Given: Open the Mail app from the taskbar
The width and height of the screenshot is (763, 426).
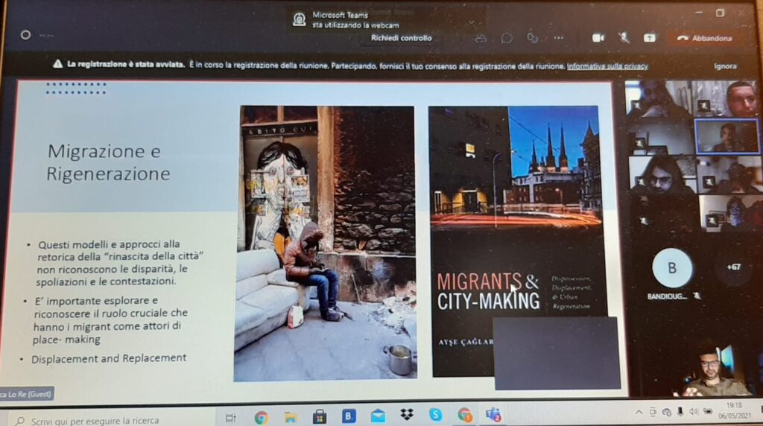Looking at the screenshot, I should click(378, 416).
